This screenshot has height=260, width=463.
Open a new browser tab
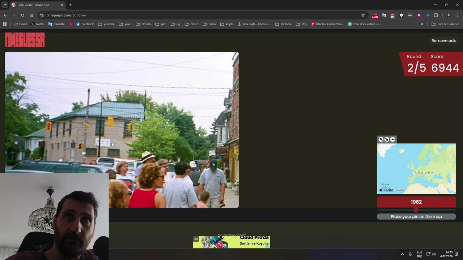pos(70,5)
